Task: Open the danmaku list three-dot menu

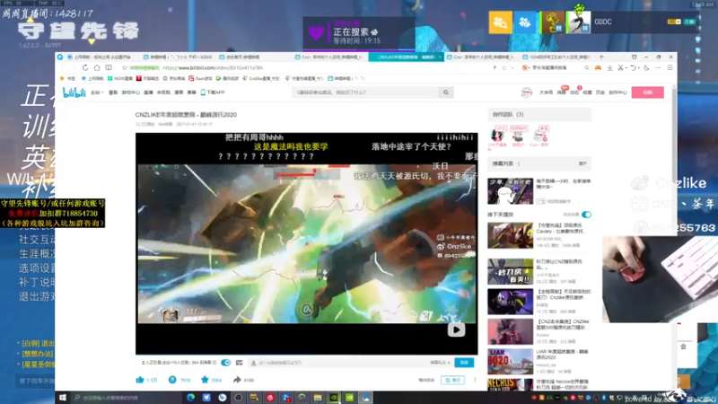Action: pos(519,163)
